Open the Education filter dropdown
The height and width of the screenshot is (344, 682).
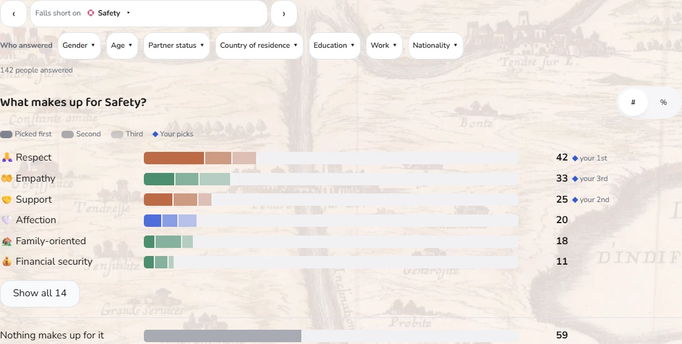tap(334, 46)
